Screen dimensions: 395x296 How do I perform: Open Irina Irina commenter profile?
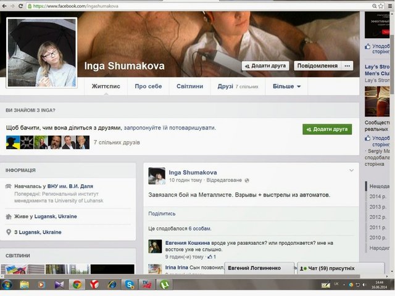(x=177, y=267)
